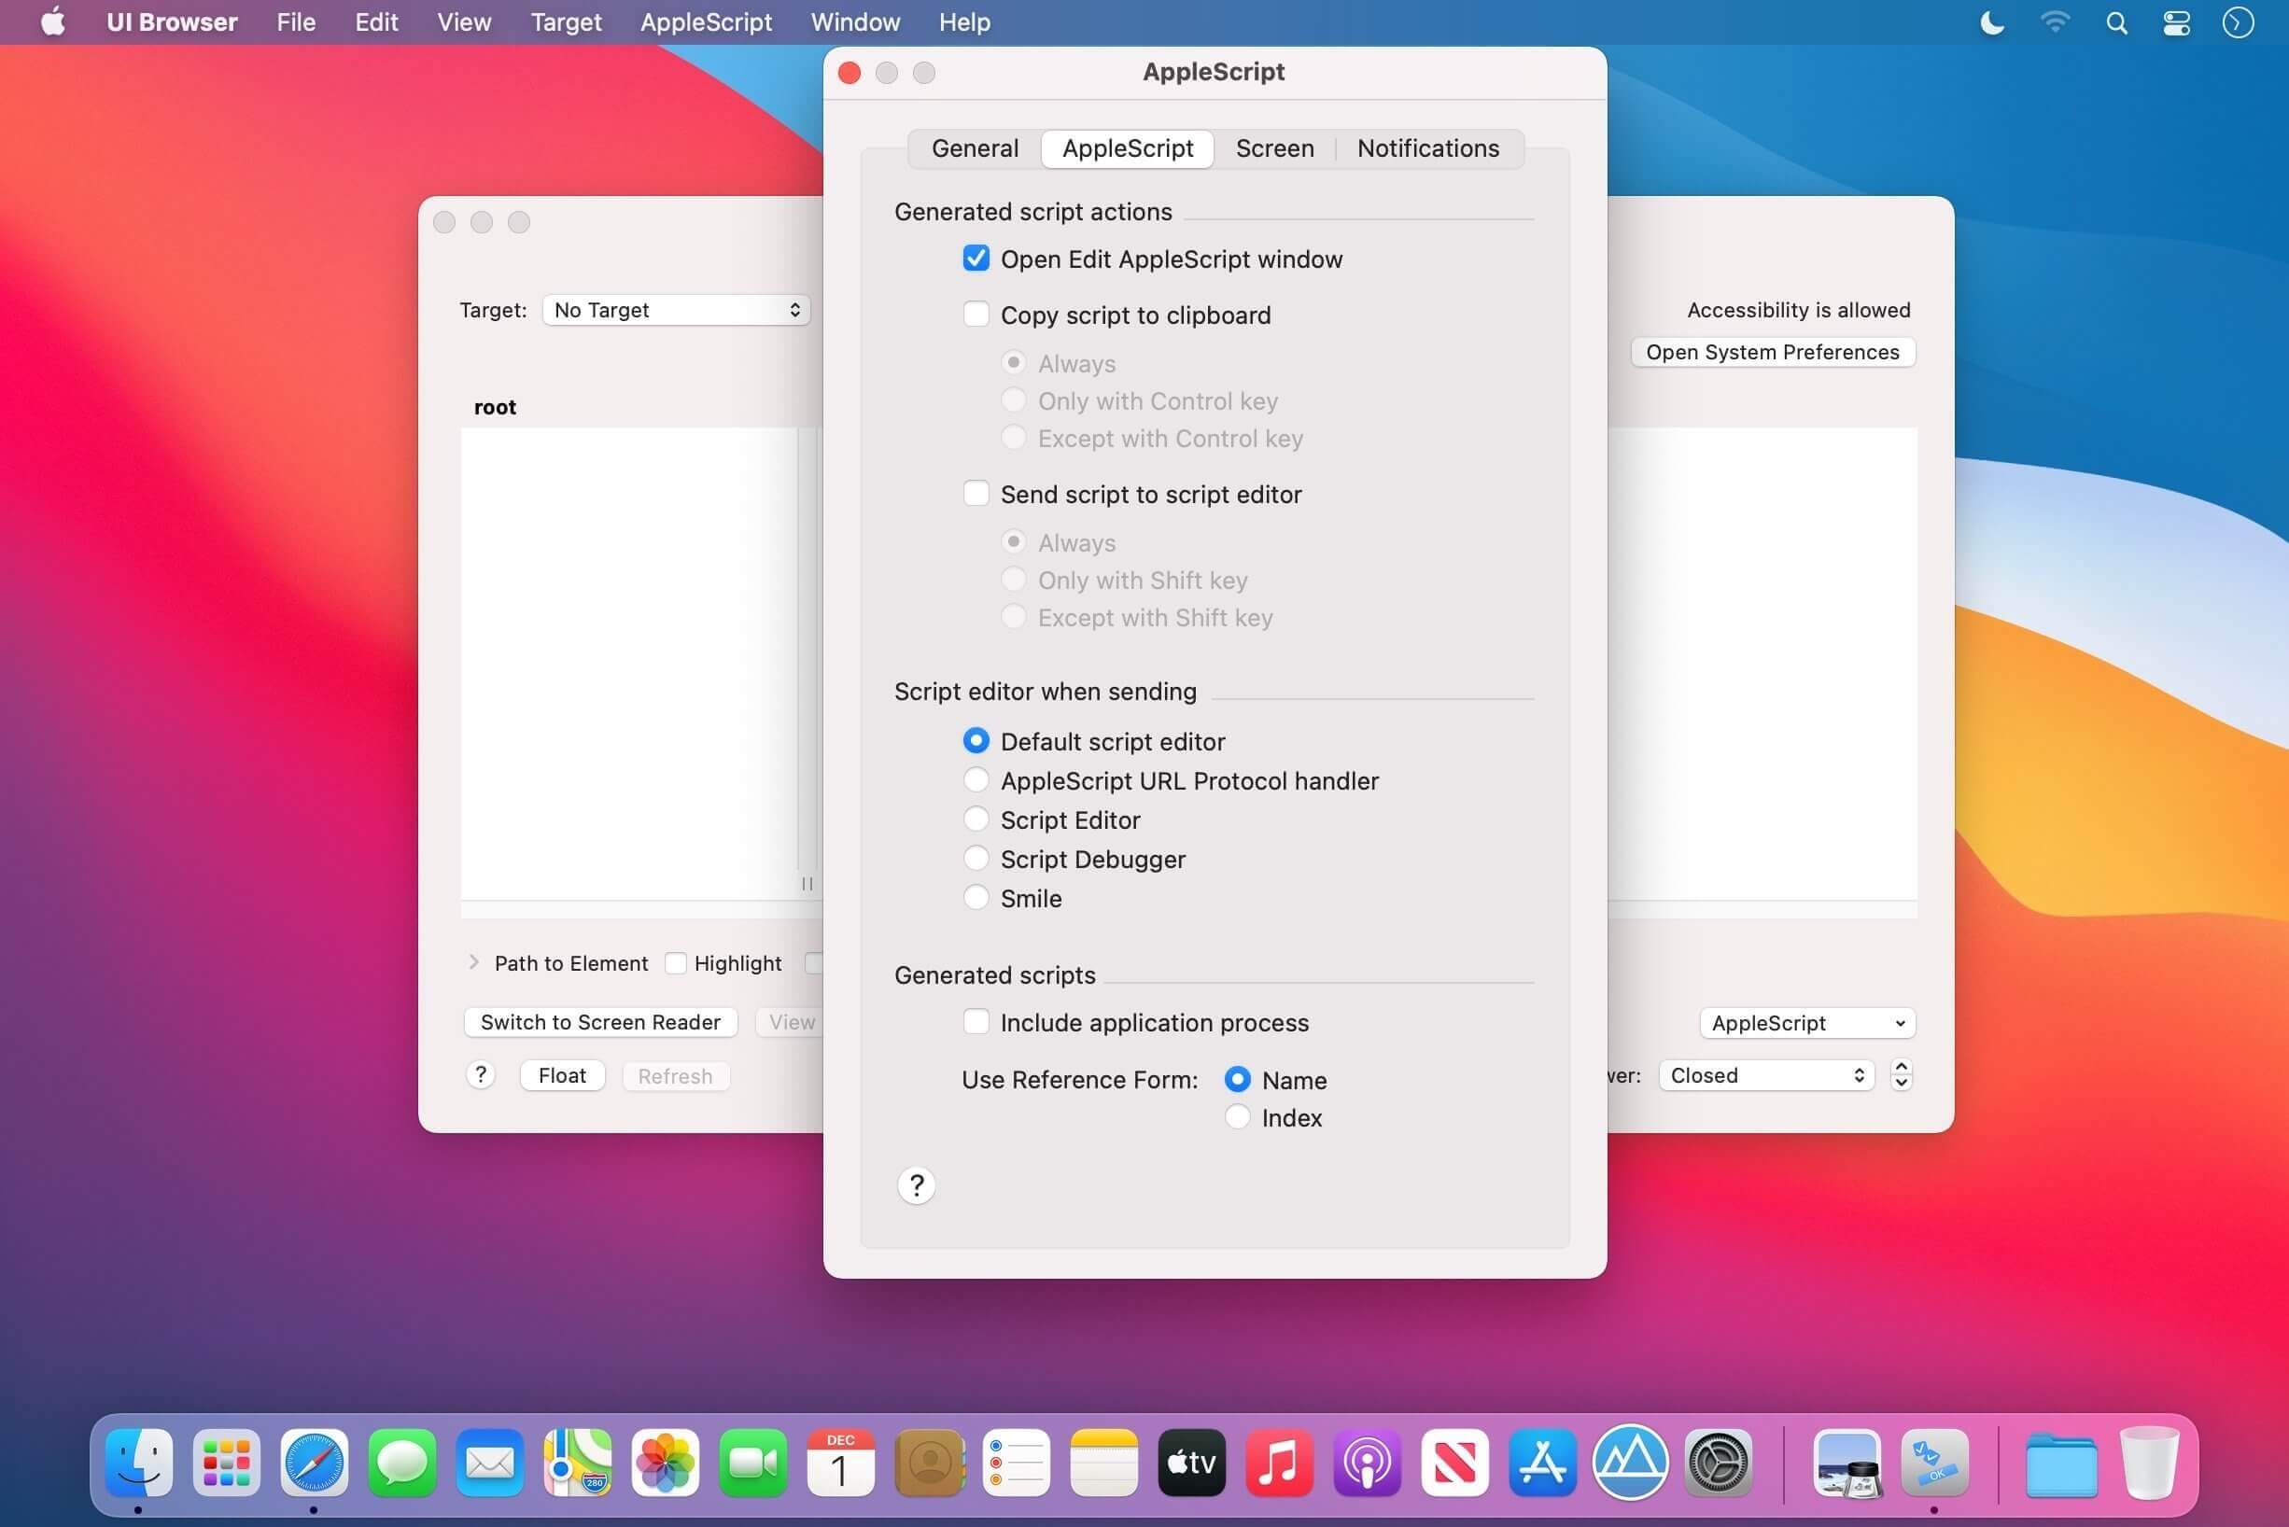Image resolution: width=2289 pixels, height=1527 pixels.
Task: Select Index reference form
Action: [1237, 1117]
